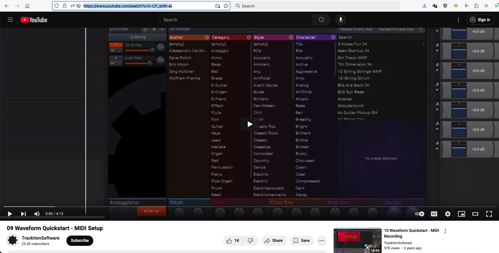Open the Firefox downloads panel
Screen dimensions: 499x253
pyautogui.click(x=425, y=6)
